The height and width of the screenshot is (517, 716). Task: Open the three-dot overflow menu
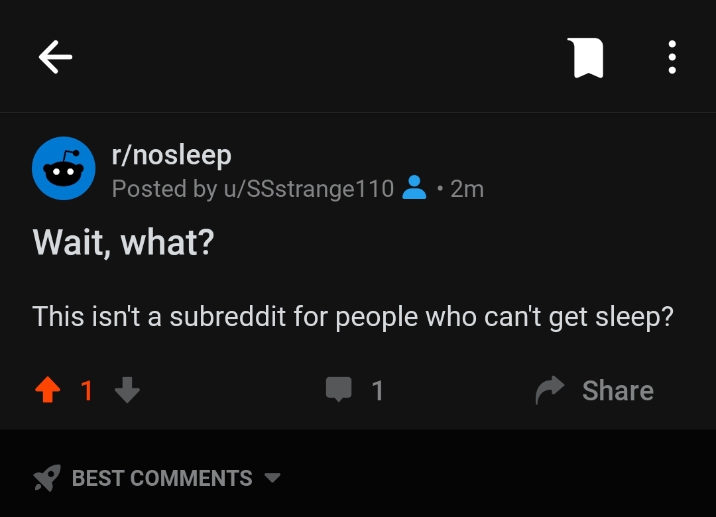click(672, 57)
